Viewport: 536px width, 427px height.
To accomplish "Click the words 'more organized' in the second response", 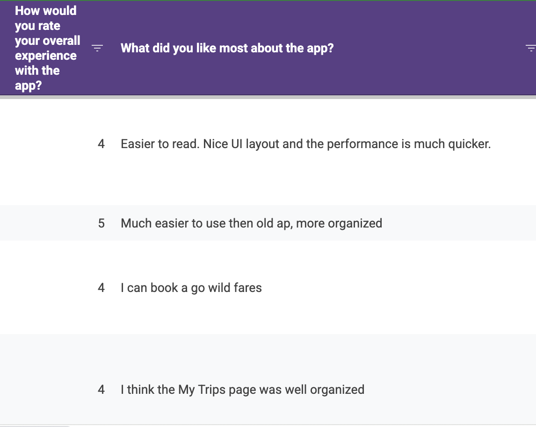I will tap(339, 223).
